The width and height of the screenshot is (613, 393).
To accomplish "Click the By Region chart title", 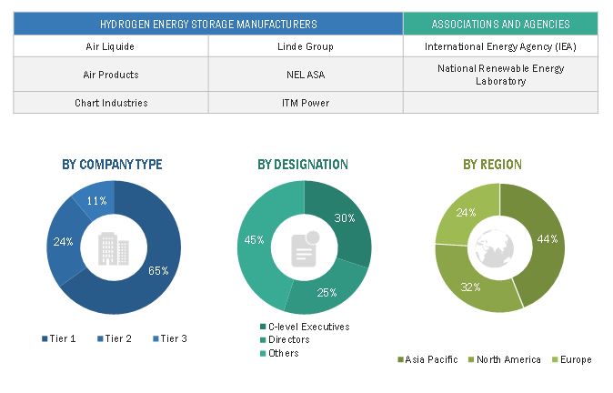I will pos(492,165).
